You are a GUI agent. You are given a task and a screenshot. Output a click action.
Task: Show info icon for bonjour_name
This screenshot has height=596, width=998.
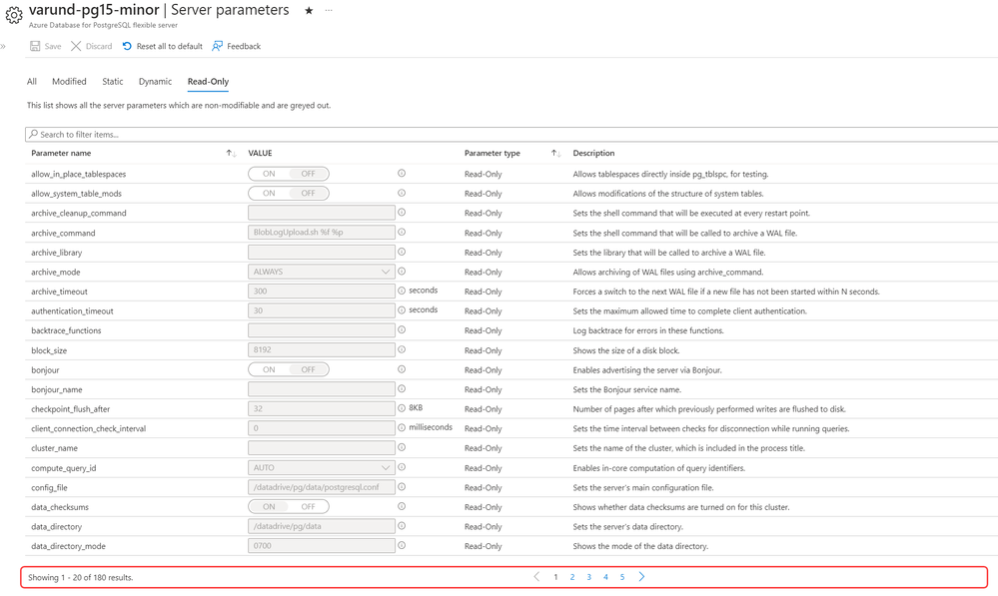click(402, 388)
